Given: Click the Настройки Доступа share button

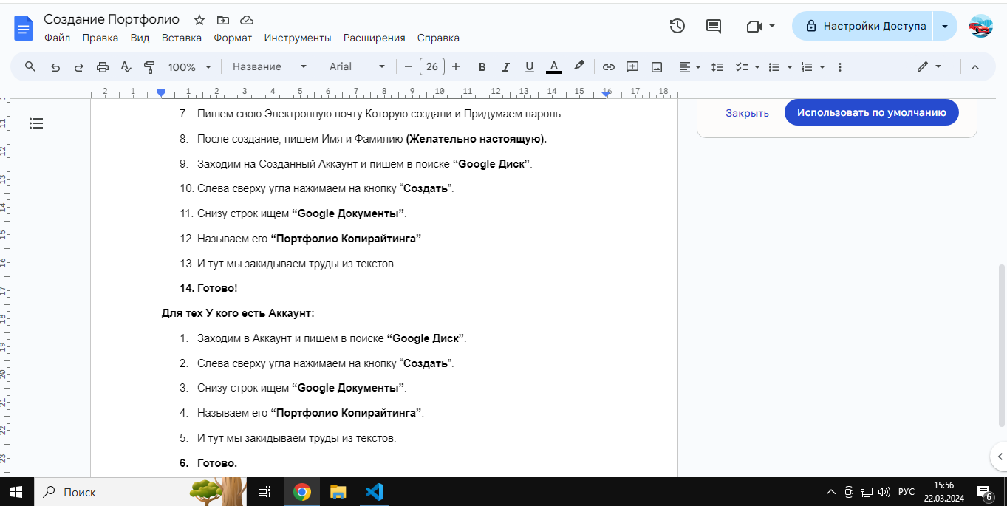Looking at the screenshot, I should click(x=863, y=27).
